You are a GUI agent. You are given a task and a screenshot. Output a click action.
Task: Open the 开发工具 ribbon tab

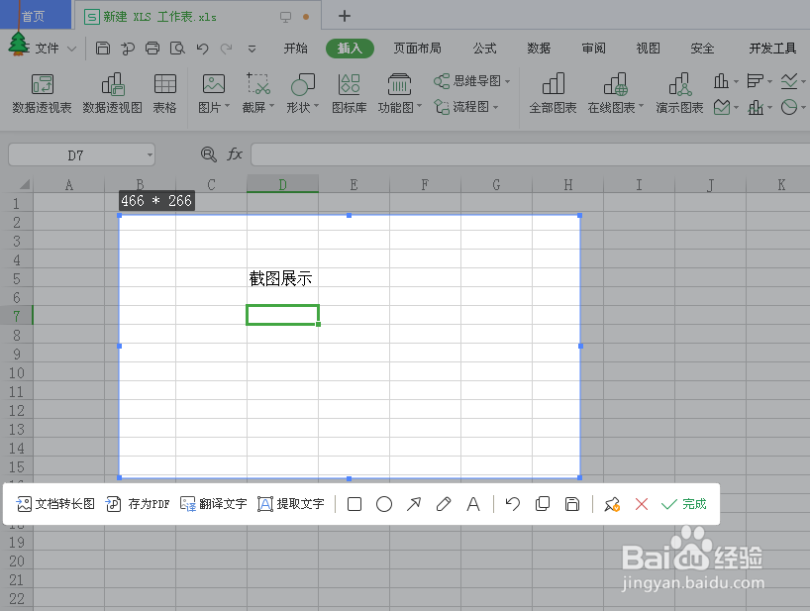pos(771,47)
